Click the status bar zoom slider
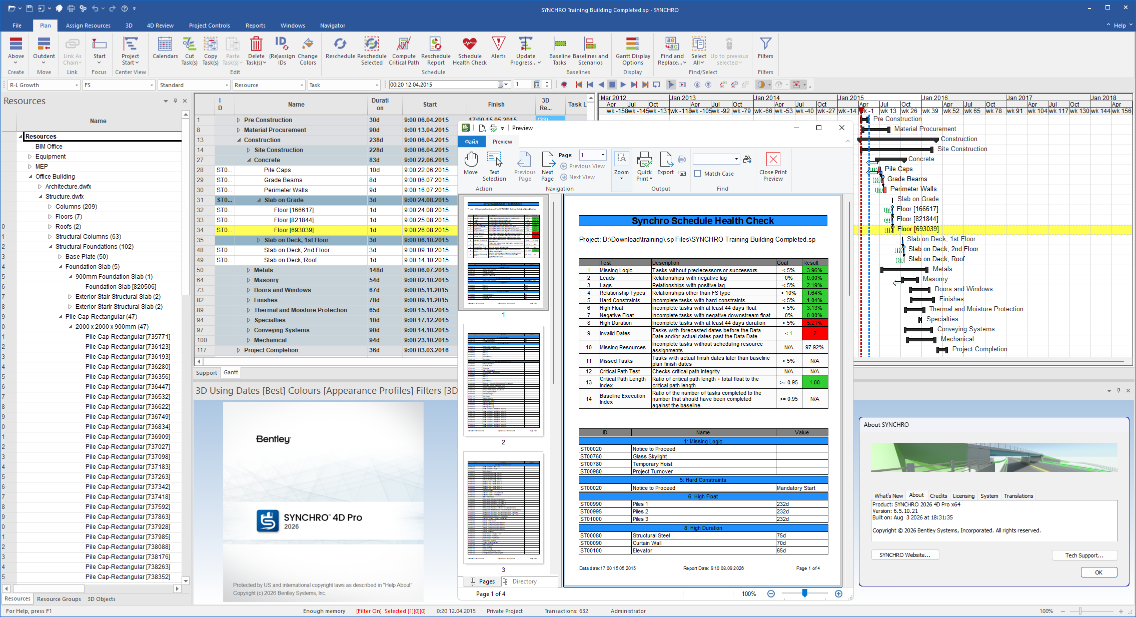Image resolution: width=1136 pixels, height=617 pixels. pyautogui.click(x=1080, y=611)
